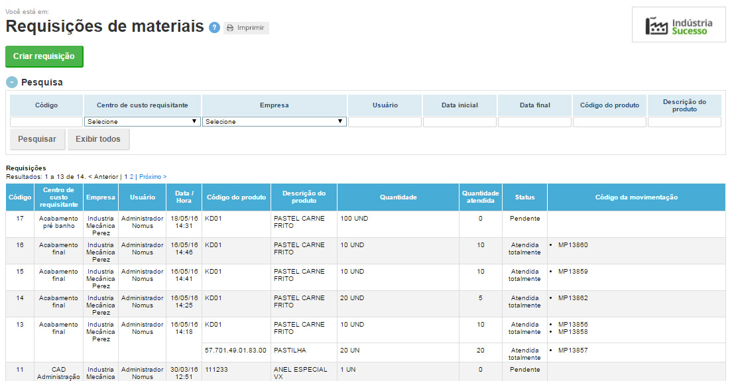Open the Empresa dropdown

click(x=274, y=122)
